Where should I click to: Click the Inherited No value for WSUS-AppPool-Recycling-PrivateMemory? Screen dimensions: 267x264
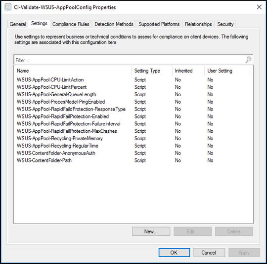[x=178, y=138]
